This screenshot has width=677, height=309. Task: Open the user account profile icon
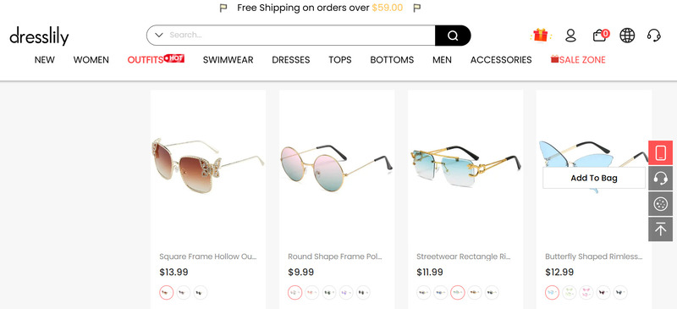pyautogui.click(x=570, y=36)
